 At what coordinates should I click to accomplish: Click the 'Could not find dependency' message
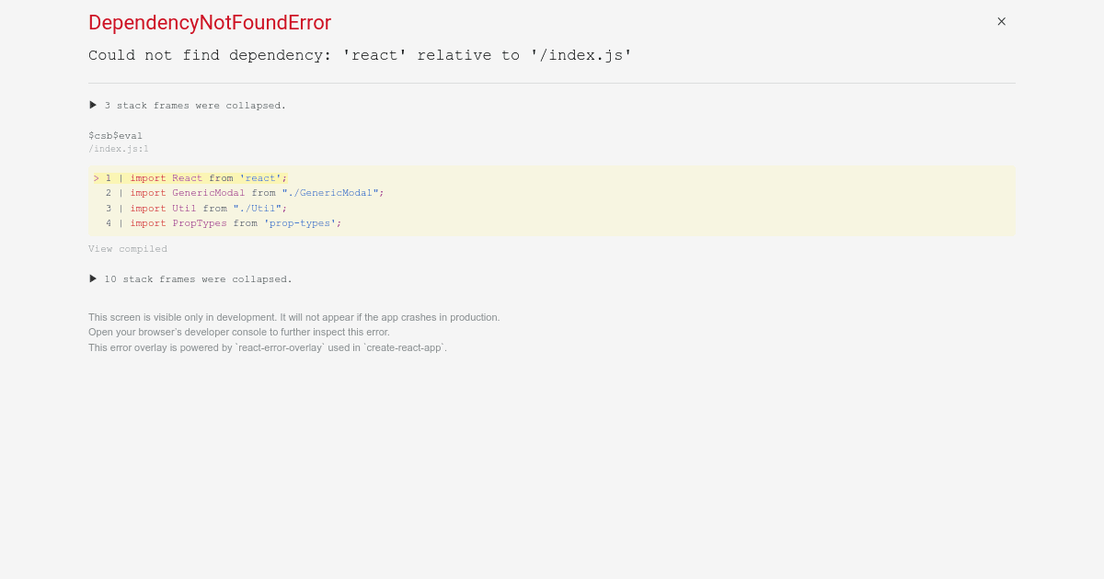(x=360, y=55)
